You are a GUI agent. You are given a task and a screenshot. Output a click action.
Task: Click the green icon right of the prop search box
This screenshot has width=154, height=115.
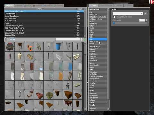[85, 40]
